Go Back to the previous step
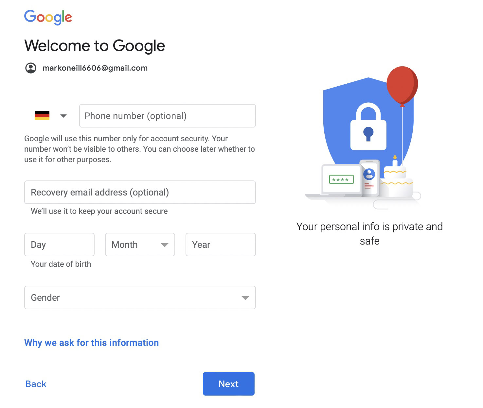Image resolution: width=483 pixels, height=408 pixels. pyautogui.click(x=36, y=384)
